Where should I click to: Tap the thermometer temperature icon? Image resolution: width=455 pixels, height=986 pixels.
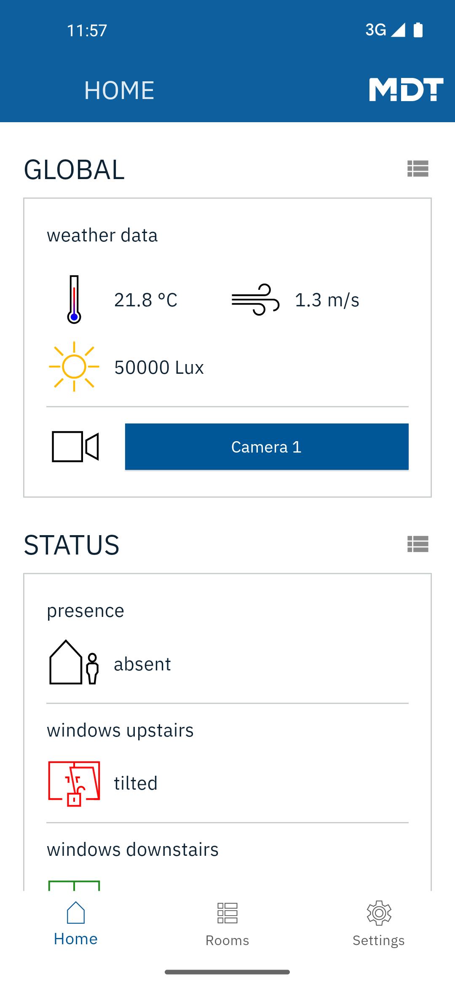coord(74,300)
